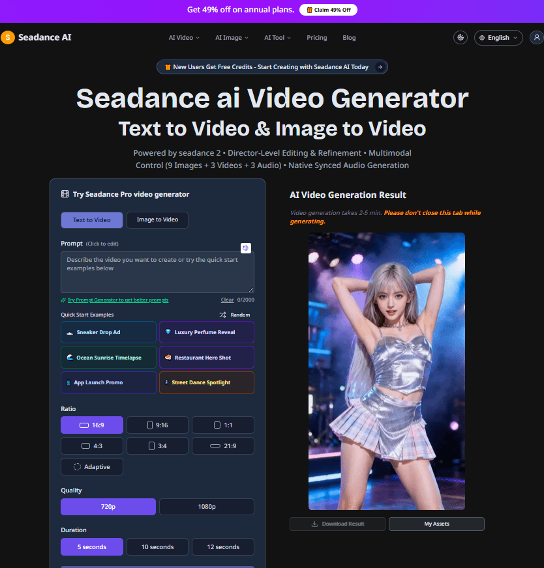Click the sneaker icon in Sneaker Drop Ad
The height and width of the screenshot is (568, 544).
point(70,333)
